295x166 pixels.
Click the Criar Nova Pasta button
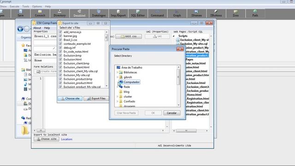(126, 113)
